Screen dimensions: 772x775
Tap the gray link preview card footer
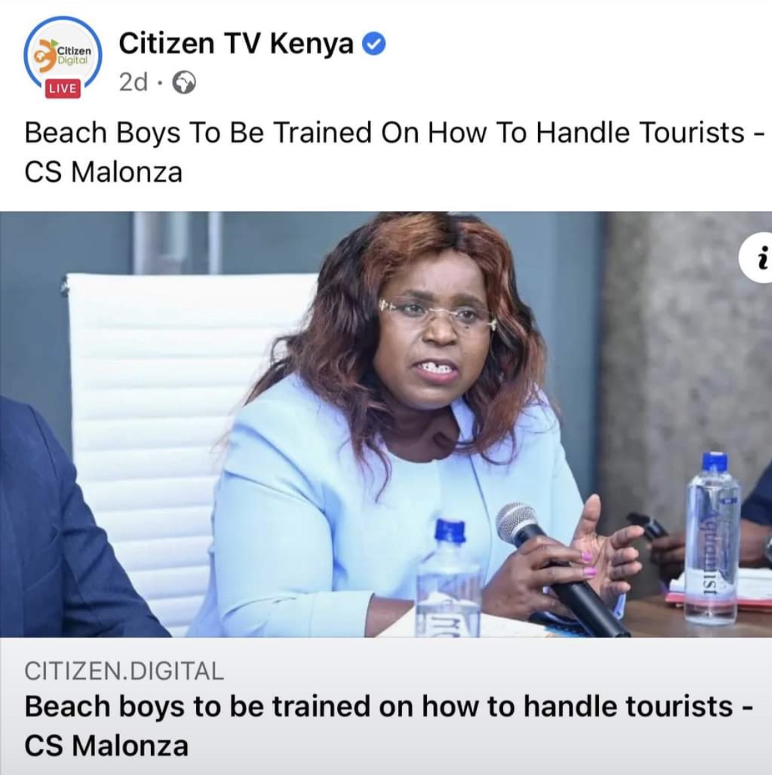click(386, 705)
